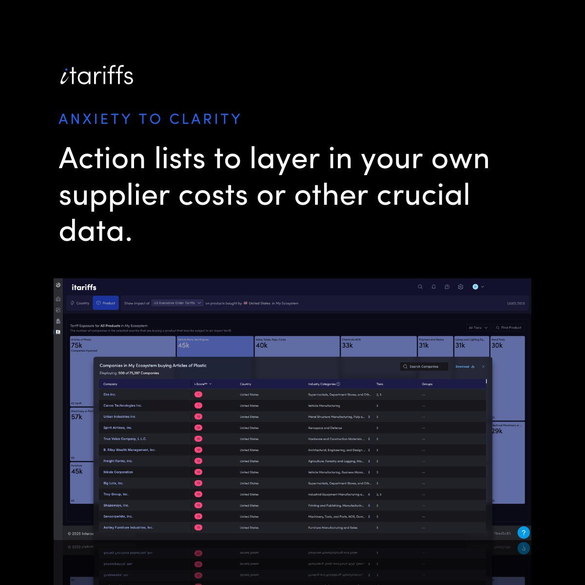This screenshot has width=585, height=585.
Task: Click the Download link in the companies panel
Action: click(x=465, y=367)
